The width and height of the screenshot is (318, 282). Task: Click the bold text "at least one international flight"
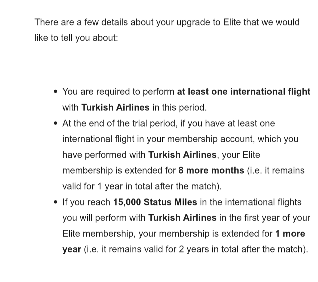coord(244,92)
